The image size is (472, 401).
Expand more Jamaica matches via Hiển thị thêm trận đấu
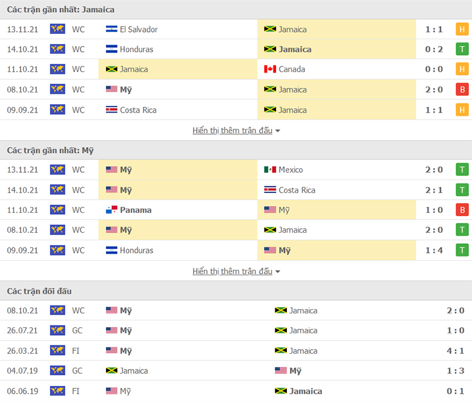point(232,131)
